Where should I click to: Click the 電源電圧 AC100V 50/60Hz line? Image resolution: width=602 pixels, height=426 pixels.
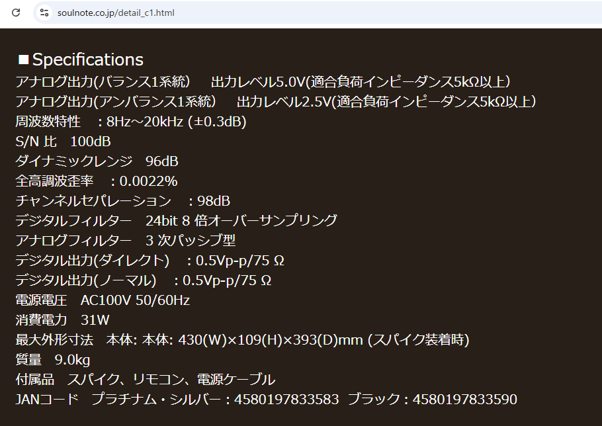click(103, 300)
